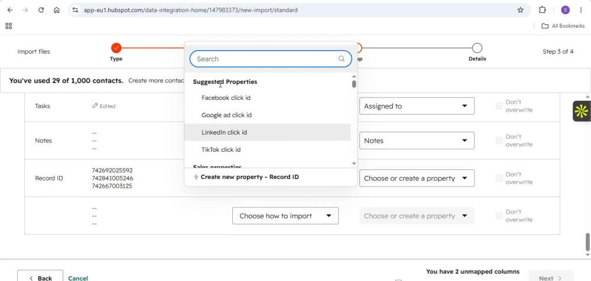Select Facebook click id property
The height and width of the screenshot is (281, 591).
pyautogui.click(x=267, y=97)
